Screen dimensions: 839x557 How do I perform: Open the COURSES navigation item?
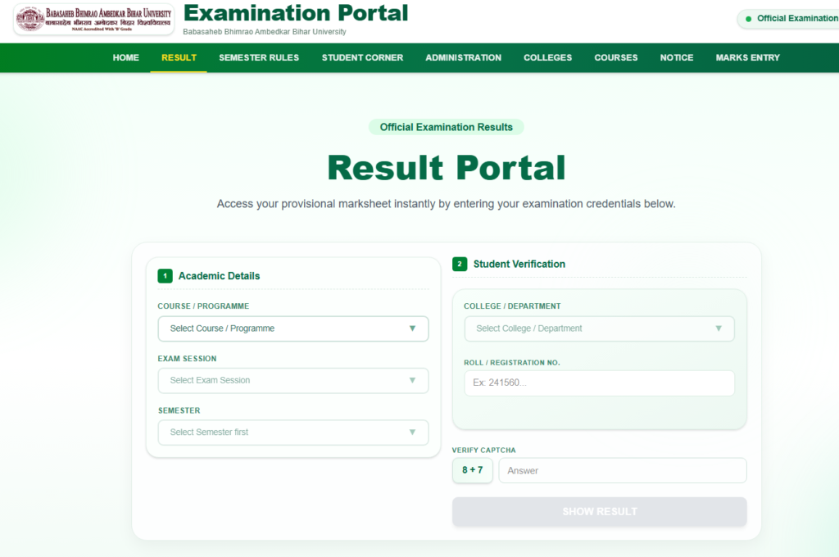[x=616, y=58]
